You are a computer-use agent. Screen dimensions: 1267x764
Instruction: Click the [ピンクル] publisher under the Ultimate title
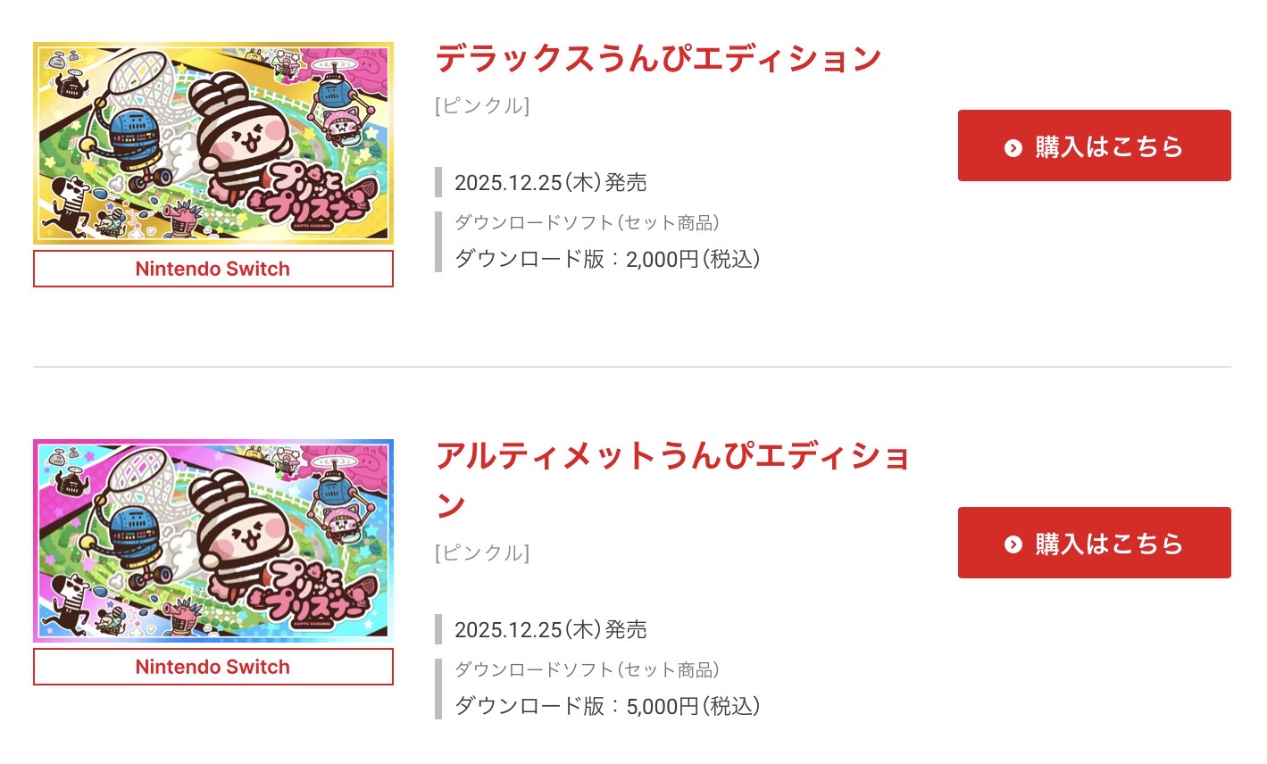[482, 553]
